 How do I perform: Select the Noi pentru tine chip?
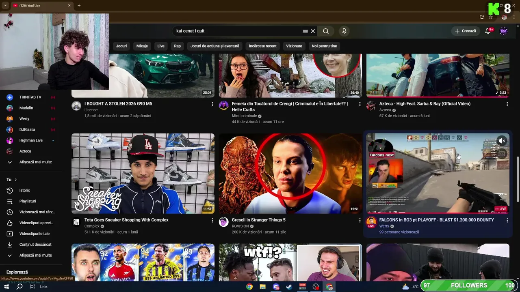[x=324, y=46]
